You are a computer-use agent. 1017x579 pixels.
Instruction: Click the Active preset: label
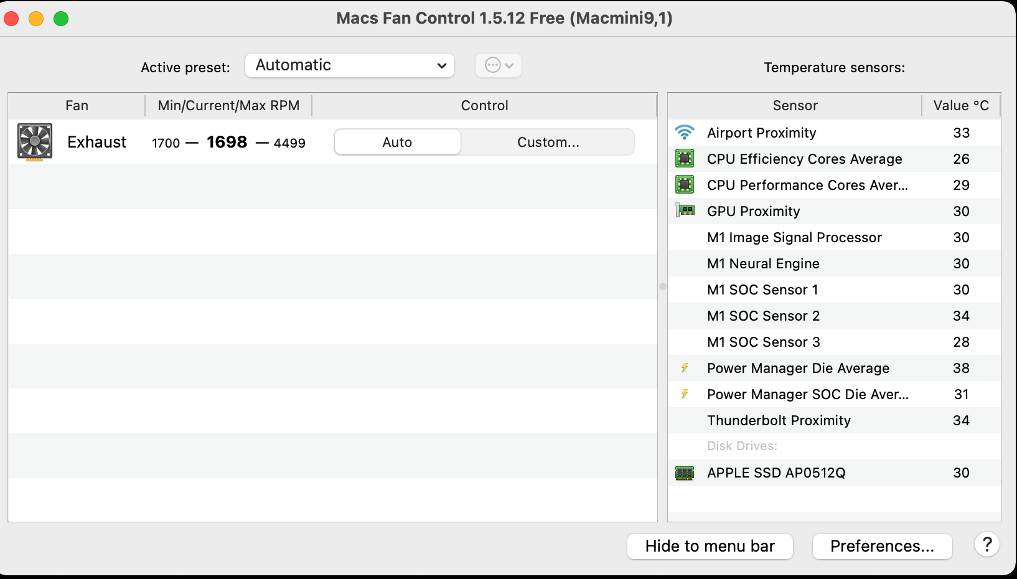pyautogui.click(x=185, y=67)
